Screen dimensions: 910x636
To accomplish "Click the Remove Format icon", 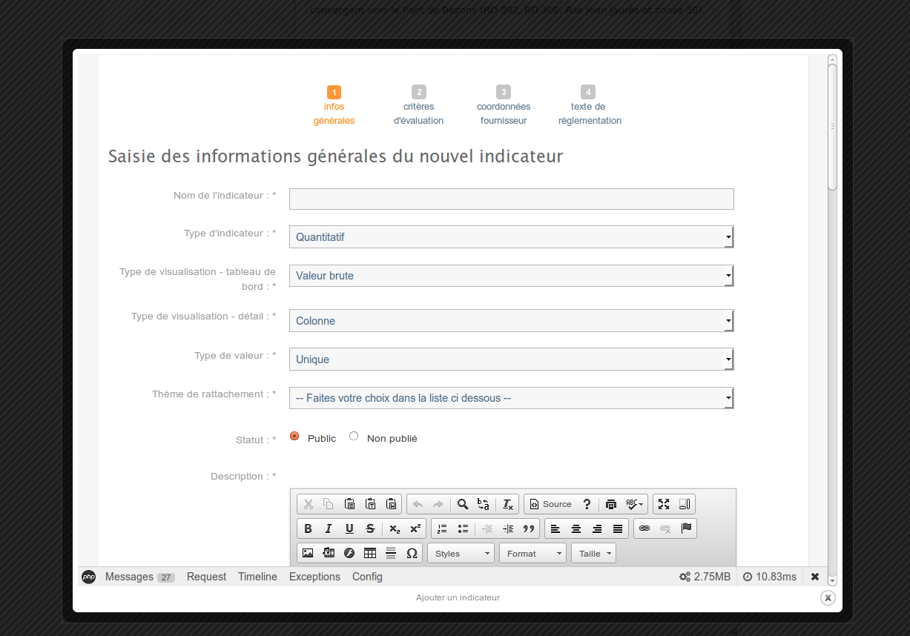I will tap(508, 504).
